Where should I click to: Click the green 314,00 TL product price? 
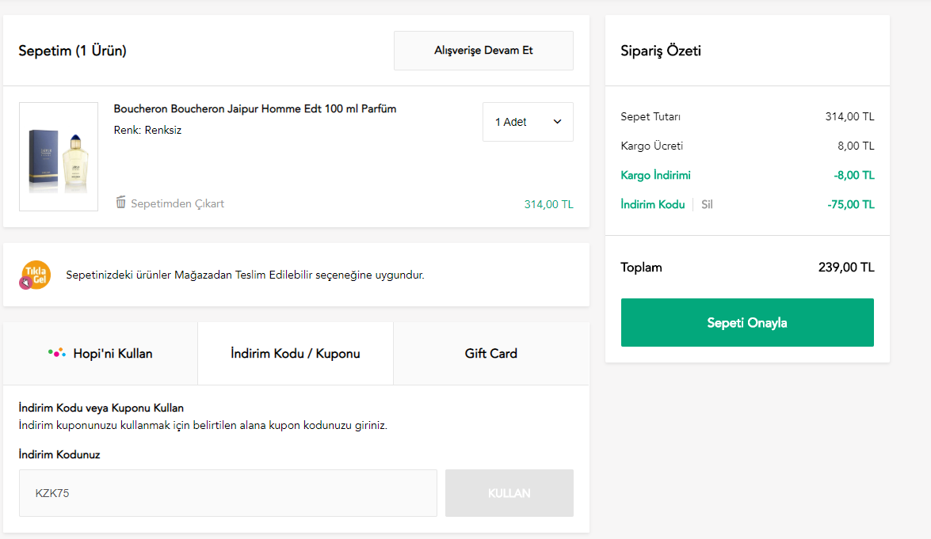[548, 204]
